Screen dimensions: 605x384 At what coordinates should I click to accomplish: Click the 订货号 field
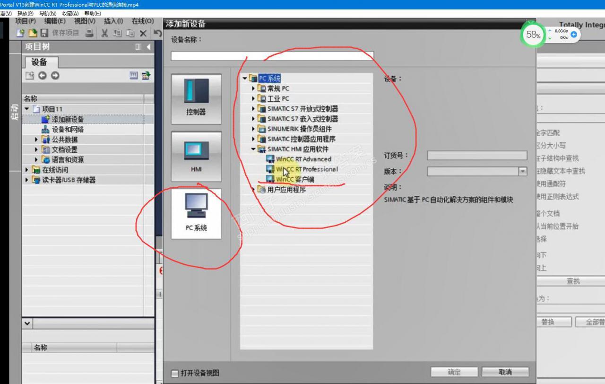pyautogui.click(x=477, y=156)
